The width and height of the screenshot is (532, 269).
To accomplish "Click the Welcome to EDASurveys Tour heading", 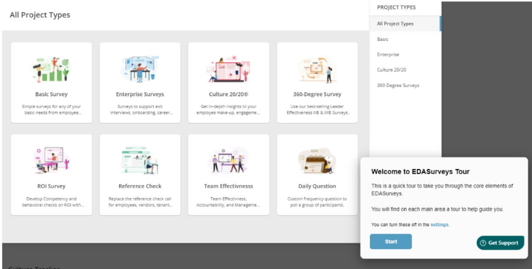I will tap(420, 171).
